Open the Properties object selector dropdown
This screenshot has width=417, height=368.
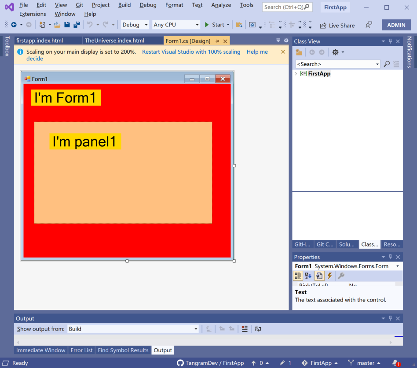(x=398, y=266)
